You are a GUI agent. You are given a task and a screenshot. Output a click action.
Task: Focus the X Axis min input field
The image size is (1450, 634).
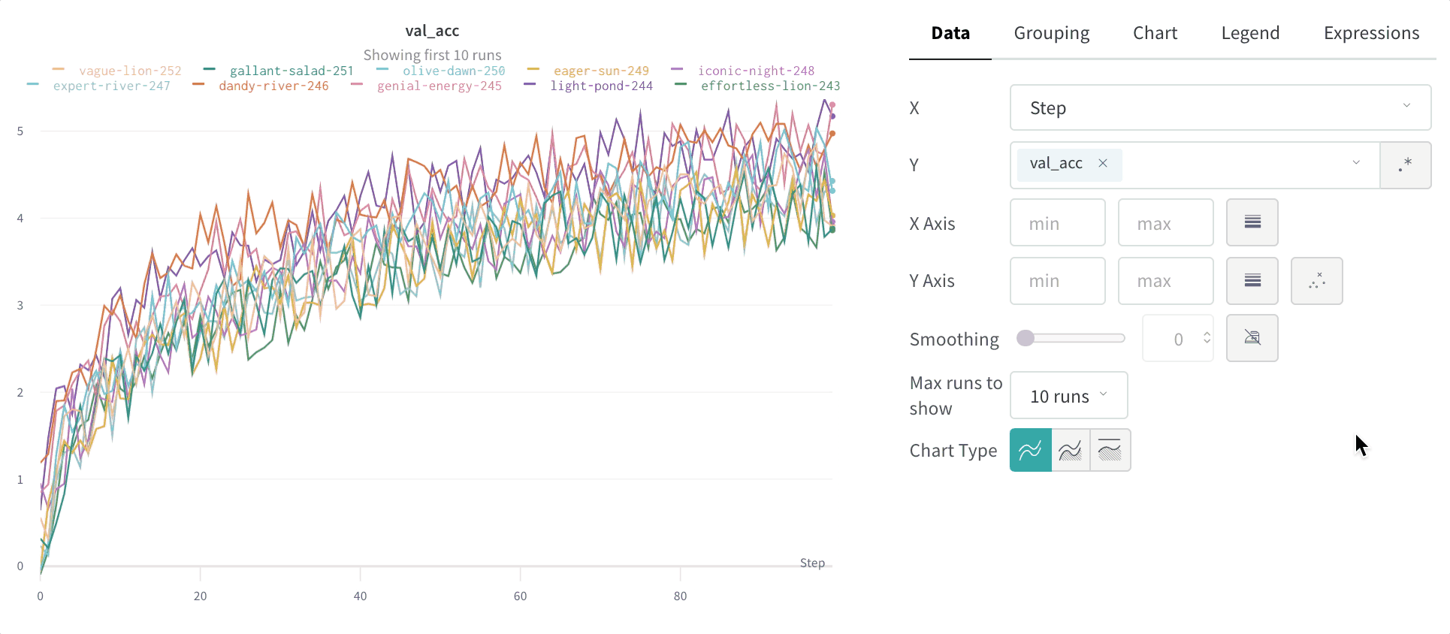(1057, 223)
